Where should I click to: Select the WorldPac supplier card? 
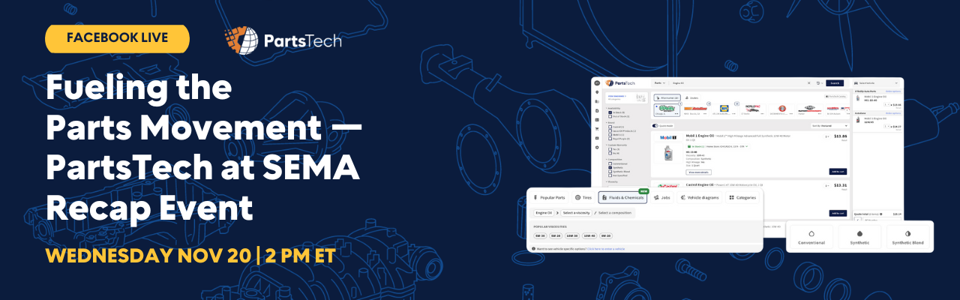[753, 110]
